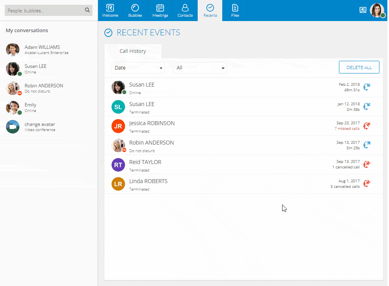Click Adam WILLIAMS avatar photo

pyautogui.click(x=13, y=50)
